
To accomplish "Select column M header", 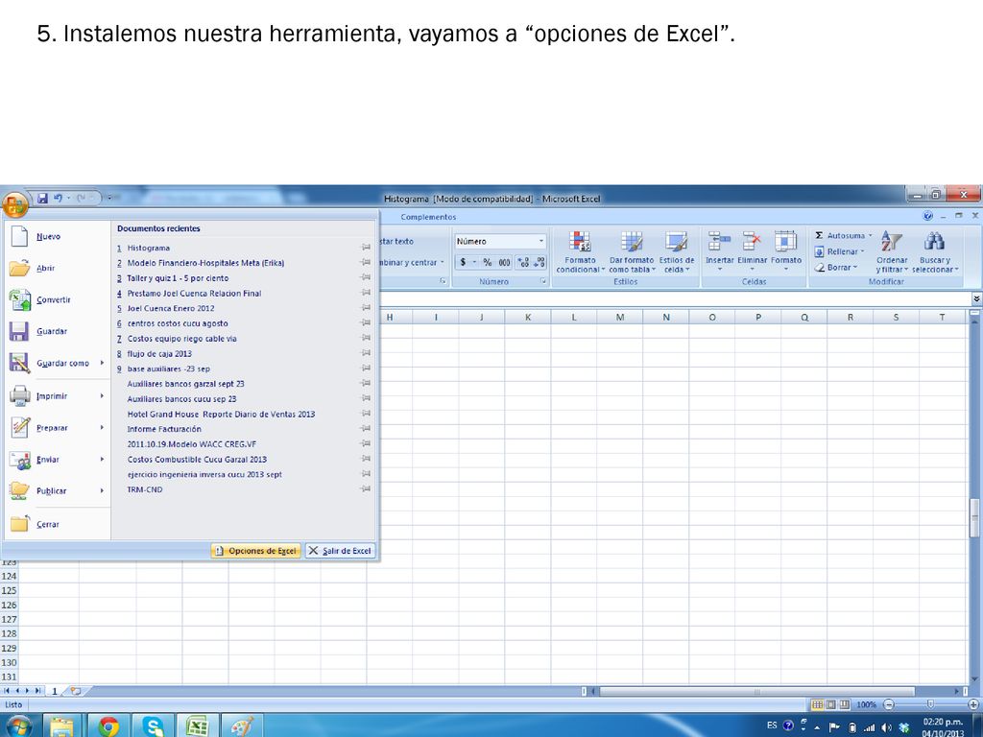I will [620, 317].
